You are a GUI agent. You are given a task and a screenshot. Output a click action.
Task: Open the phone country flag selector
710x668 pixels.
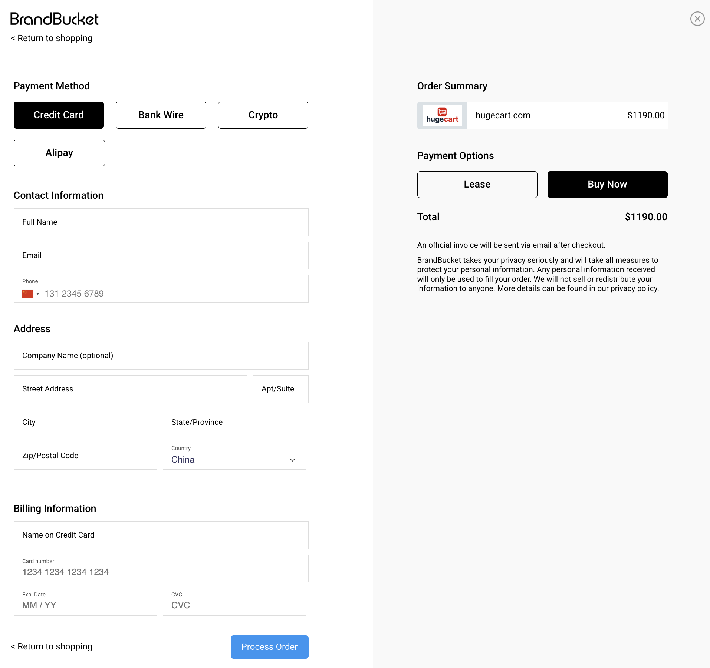pos(30,294)
